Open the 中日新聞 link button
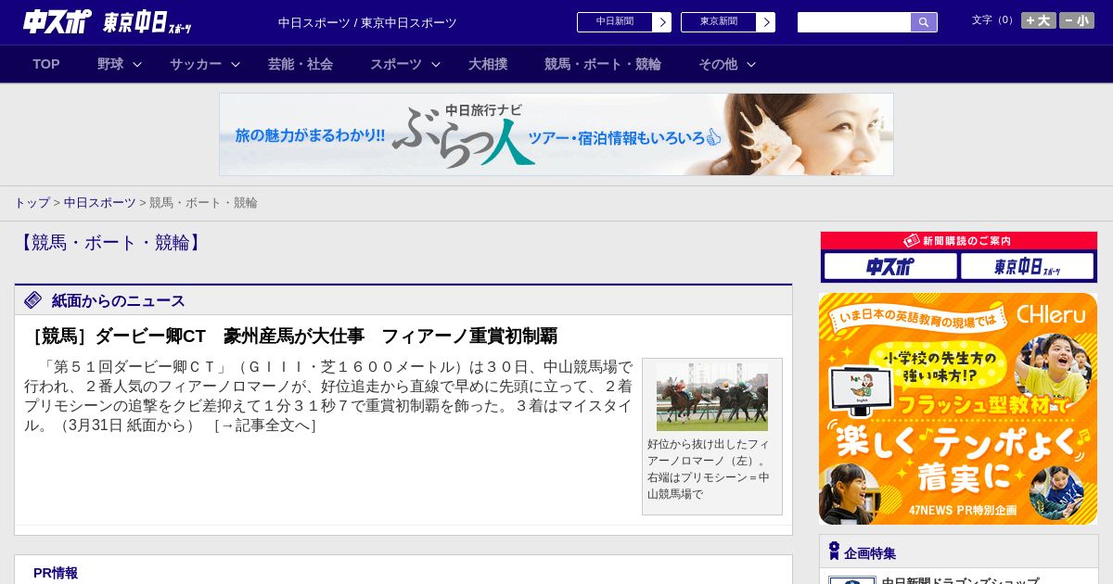Image resolution: width=1113 pixels, height=584 pixels. click(615, 22)
